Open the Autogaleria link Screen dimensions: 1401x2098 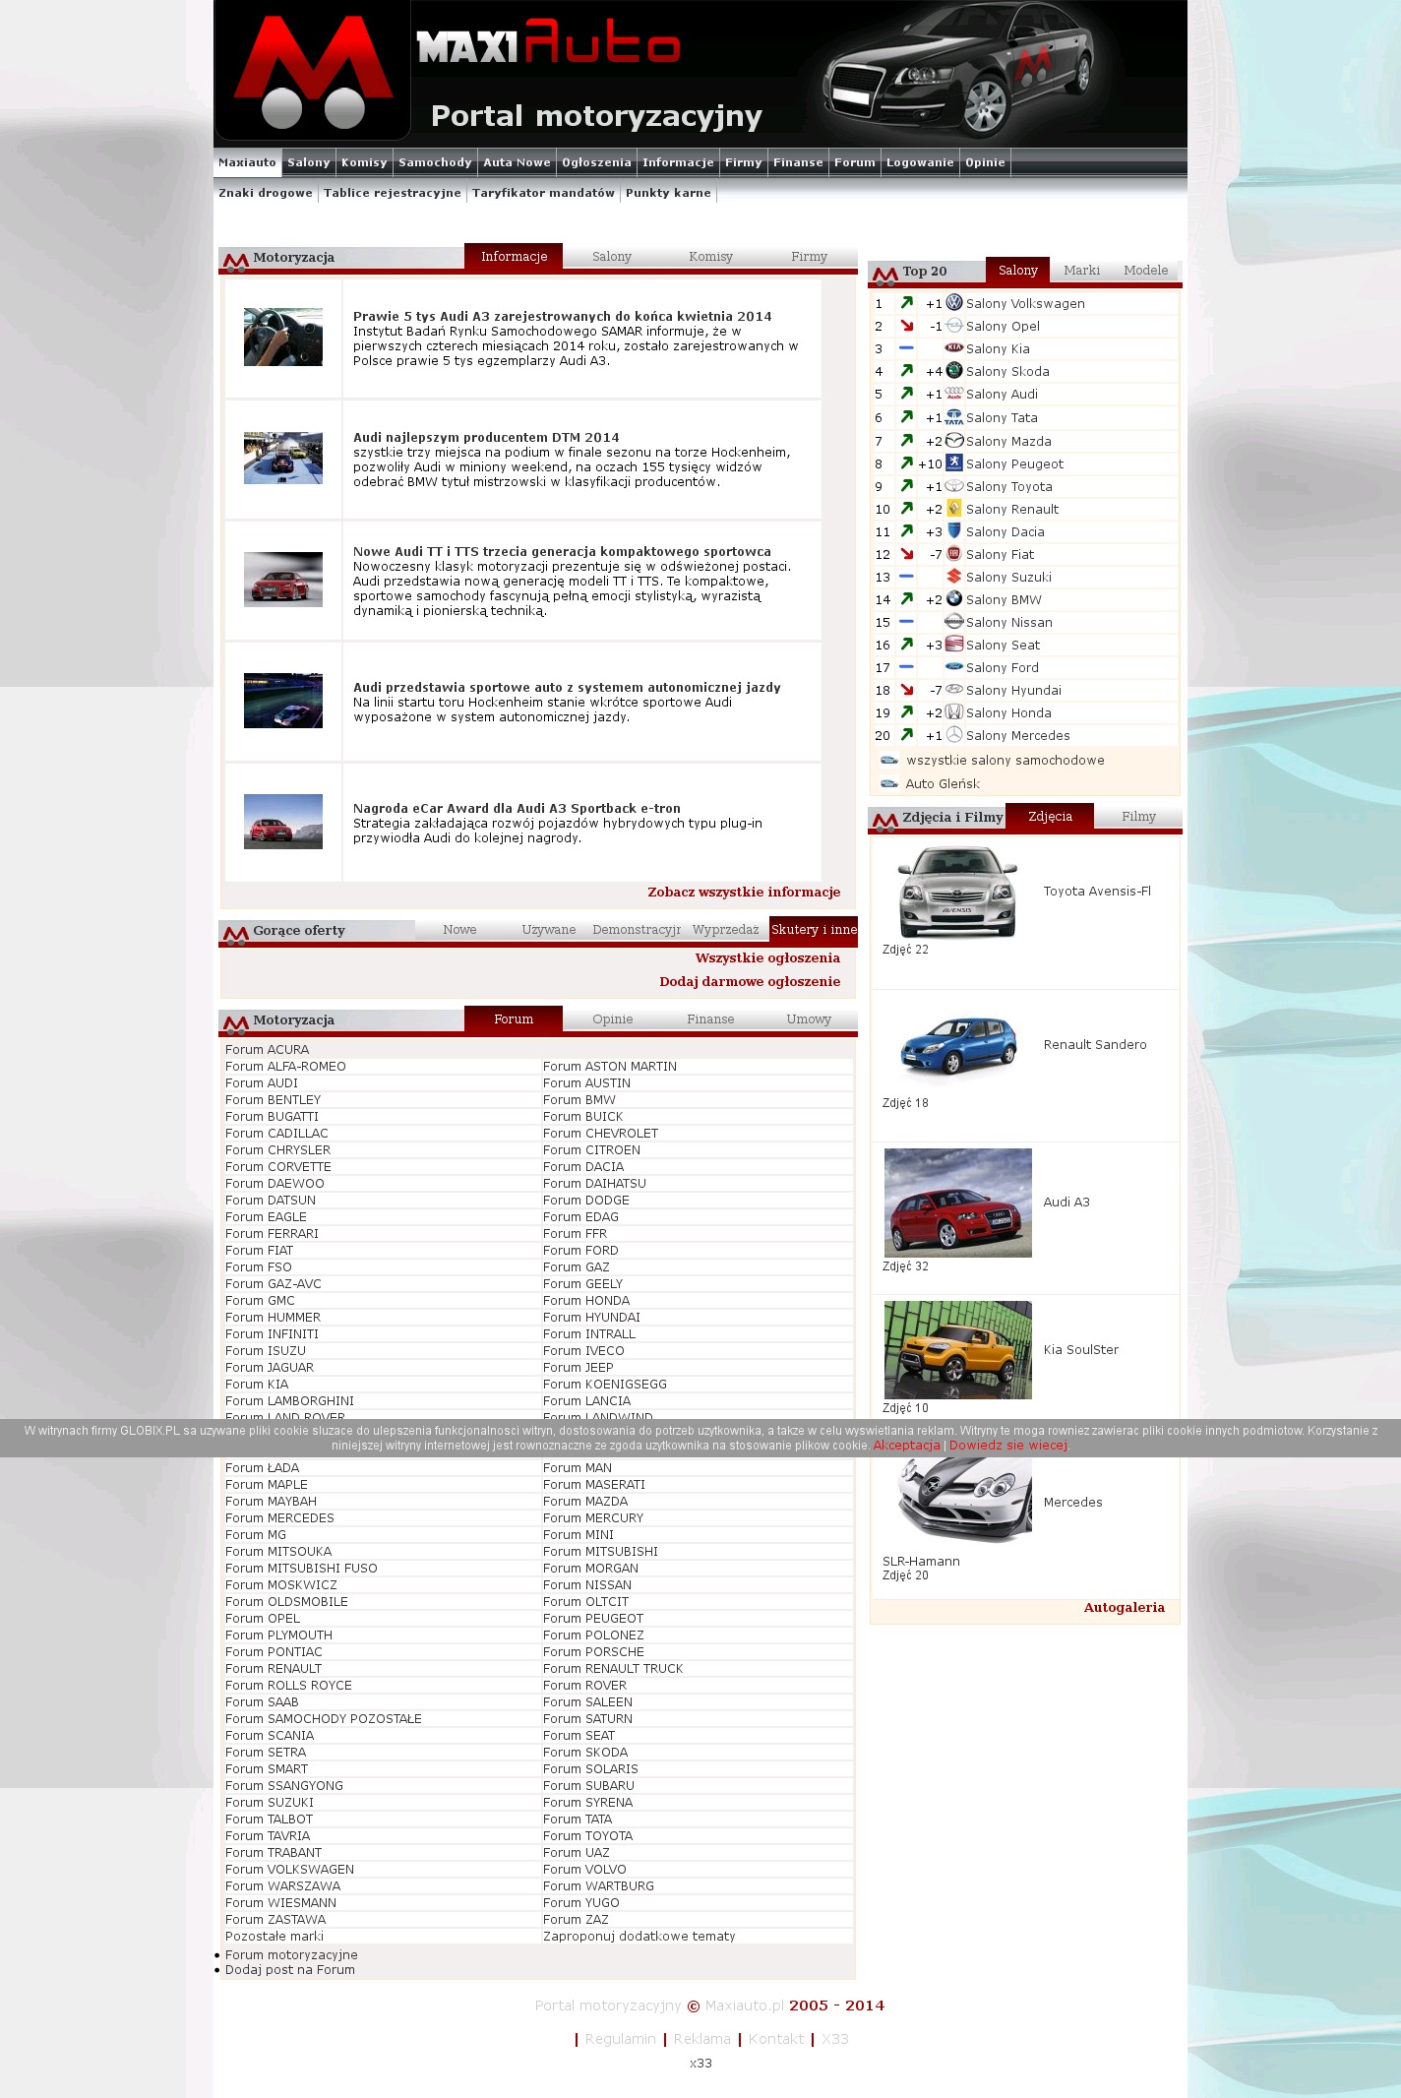tap(1124, 1608)
